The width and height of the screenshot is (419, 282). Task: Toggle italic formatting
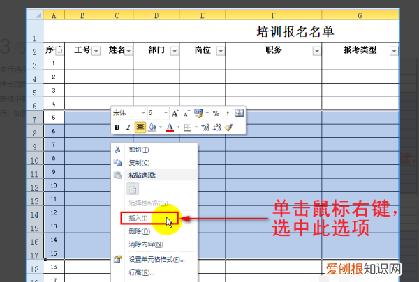coord(128,127)
